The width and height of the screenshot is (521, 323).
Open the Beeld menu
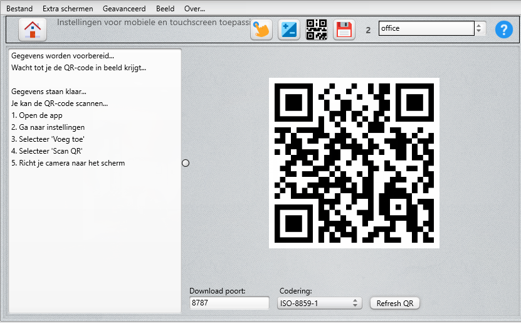point(165,9)
